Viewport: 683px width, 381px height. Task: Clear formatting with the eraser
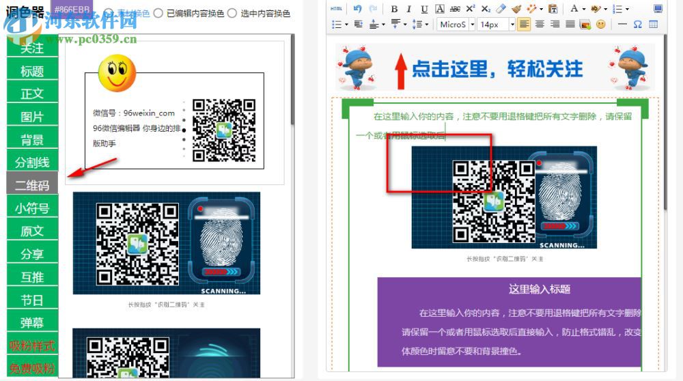click(501, 9)
